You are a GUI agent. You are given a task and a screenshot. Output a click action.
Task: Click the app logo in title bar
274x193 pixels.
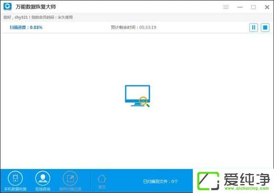pyautogui.click(x=7, y=7)
